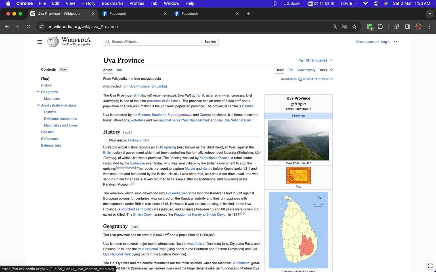Click the Chrome performance leaf icon

tap(397, 27)
